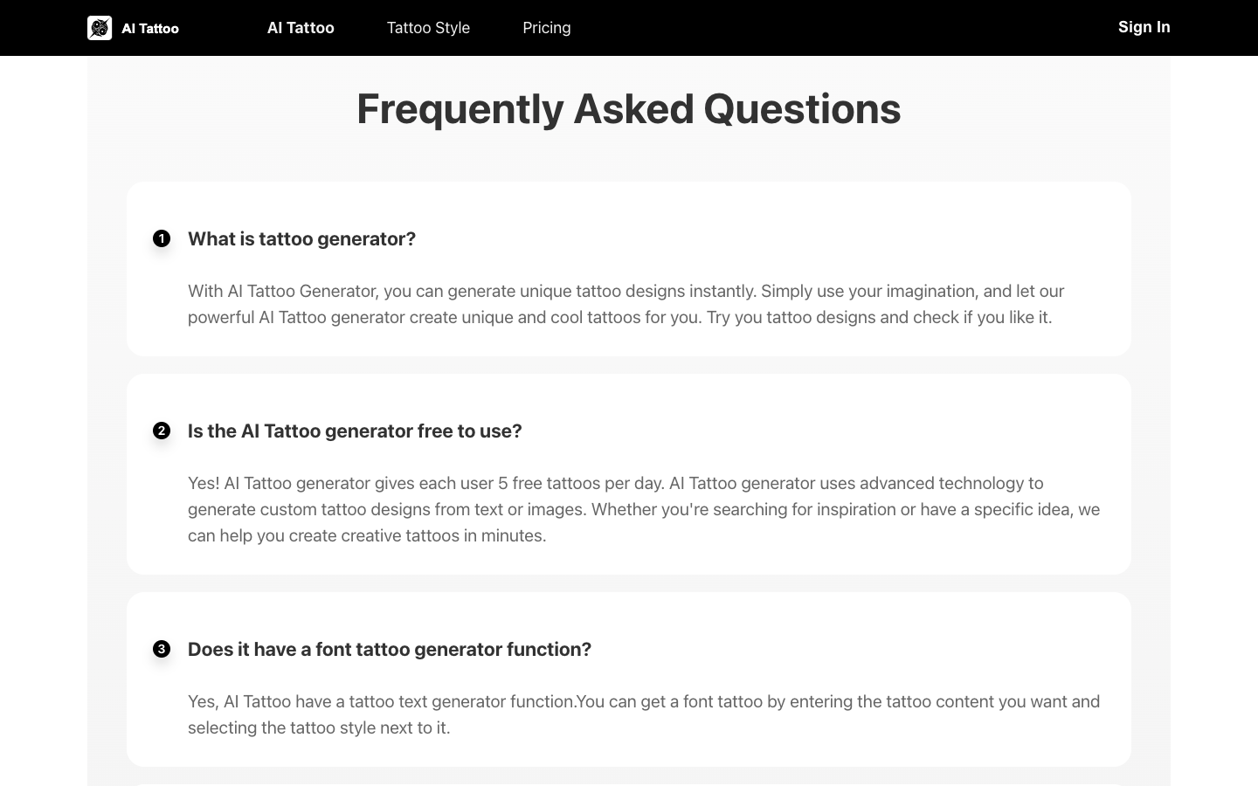
Task: Click the number 1 badge icon
Action: [162, 238]
